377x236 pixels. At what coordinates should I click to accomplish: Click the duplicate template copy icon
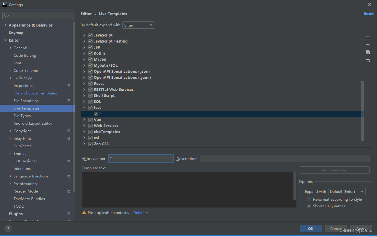(x=368, y=53)
